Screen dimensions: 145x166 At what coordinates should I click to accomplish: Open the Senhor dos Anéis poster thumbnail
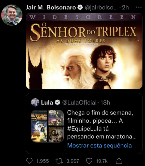coord(56,135)
